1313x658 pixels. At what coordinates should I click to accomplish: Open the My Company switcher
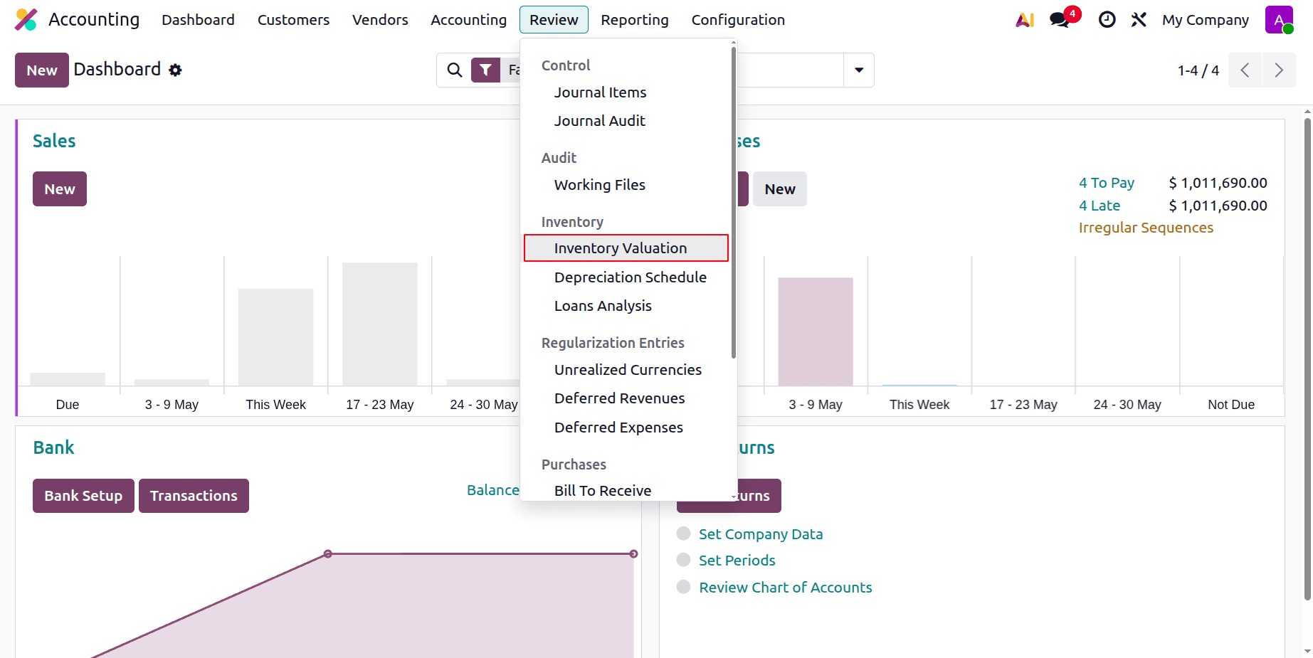click(x=1206, y=20)
